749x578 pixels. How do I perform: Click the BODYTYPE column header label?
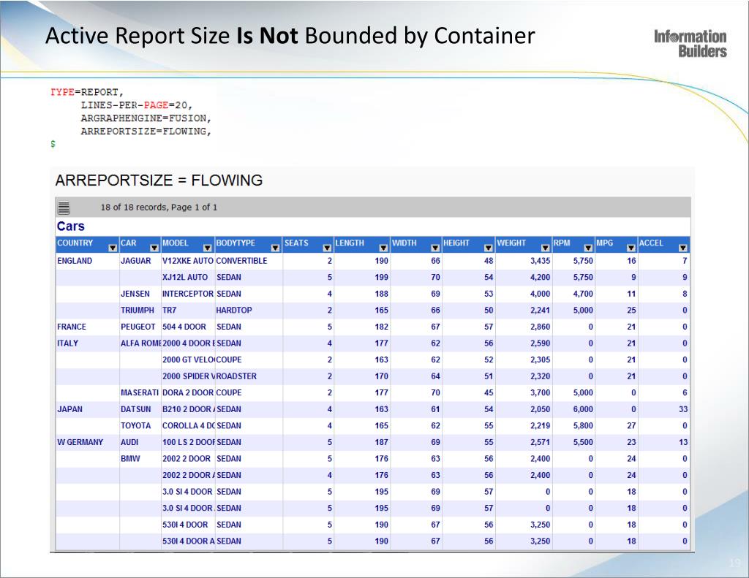pos(236,243)
